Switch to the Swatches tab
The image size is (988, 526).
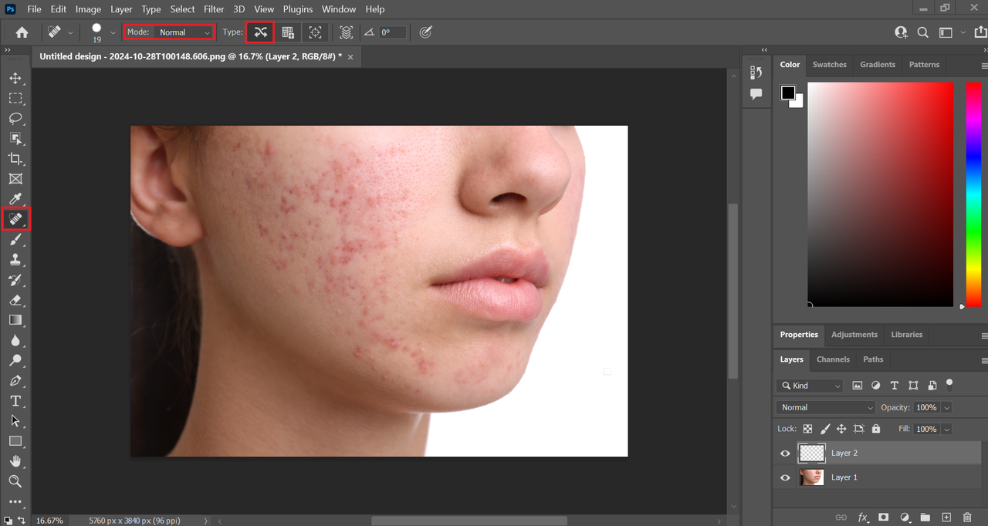[x=830, y=65]
